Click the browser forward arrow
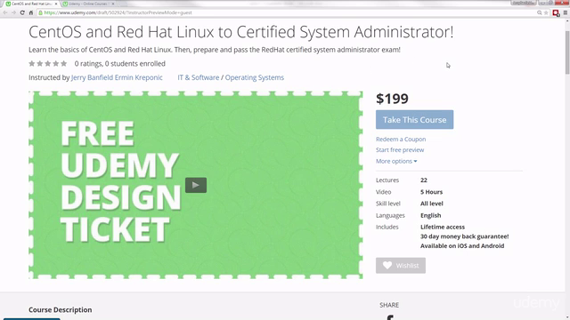 13,12
